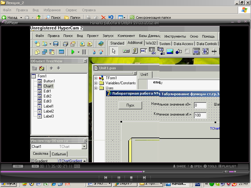Image resolution: width=251 pixels, height=188 pixels.
Task: Toggle the MSV indicator in KMPlayer
Action: coord(18,166)
